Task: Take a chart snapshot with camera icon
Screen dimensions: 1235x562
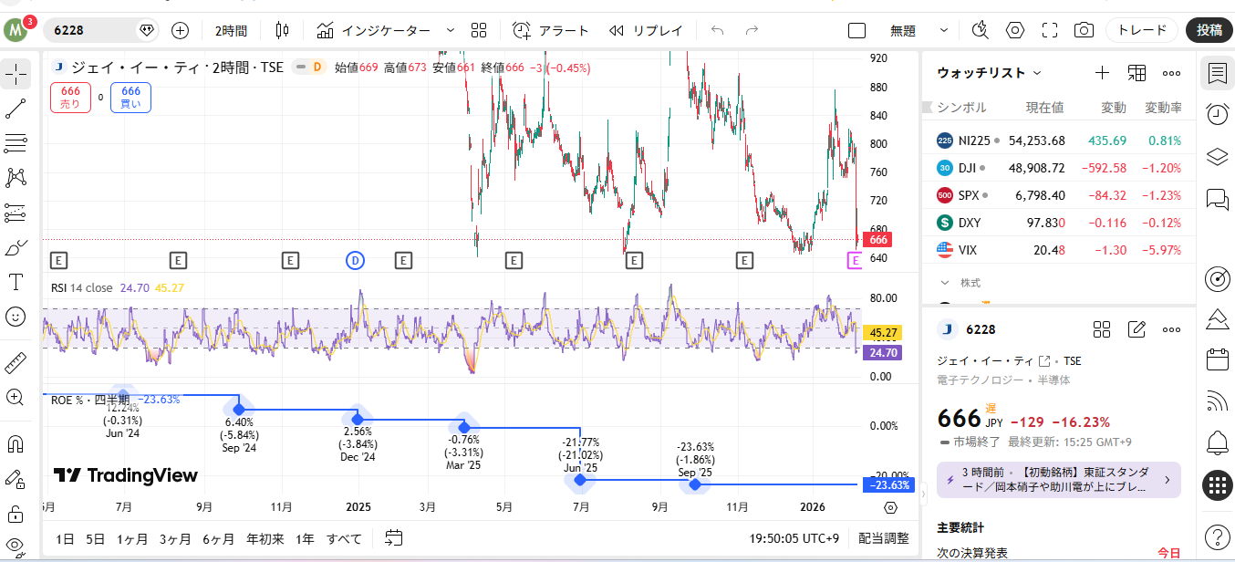Action: pos(1084,30)
